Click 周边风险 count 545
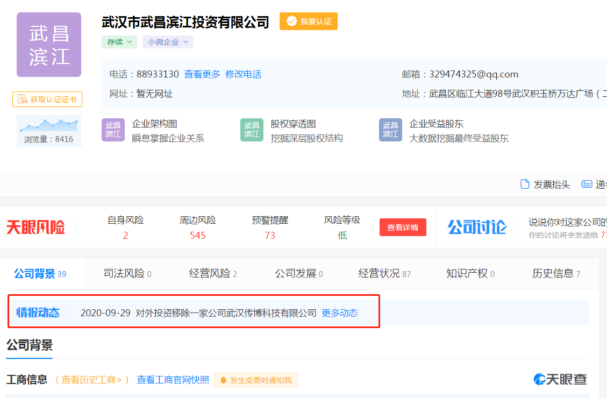This screenshot has width=607, height=398. 197,236
